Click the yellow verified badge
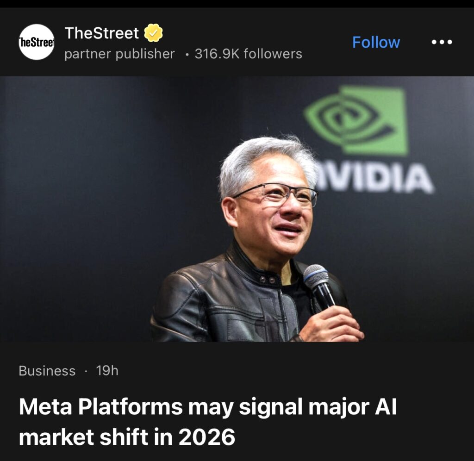 153,33
